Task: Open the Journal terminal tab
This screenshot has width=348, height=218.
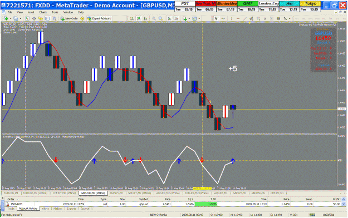Action: click(x=85, y=209)
